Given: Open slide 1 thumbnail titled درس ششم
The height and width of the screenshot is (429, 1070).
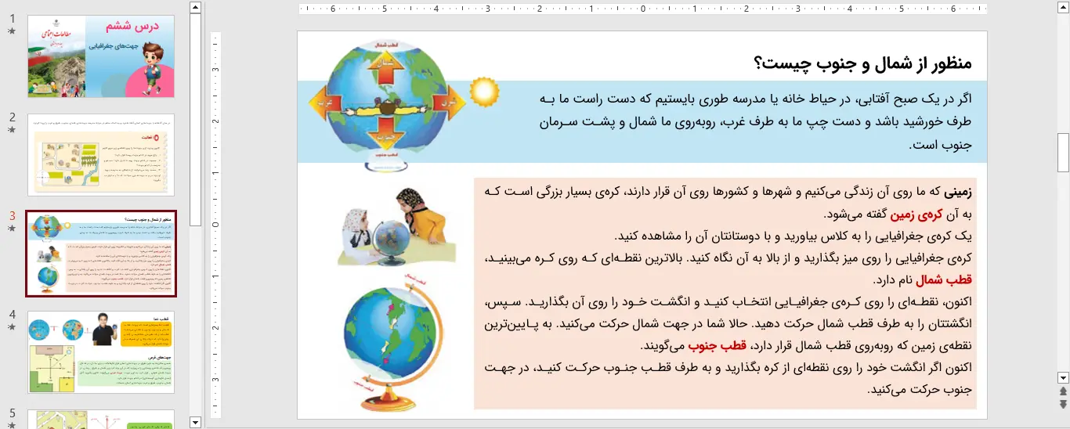Looking at the screenshot, I should point(101,56).
